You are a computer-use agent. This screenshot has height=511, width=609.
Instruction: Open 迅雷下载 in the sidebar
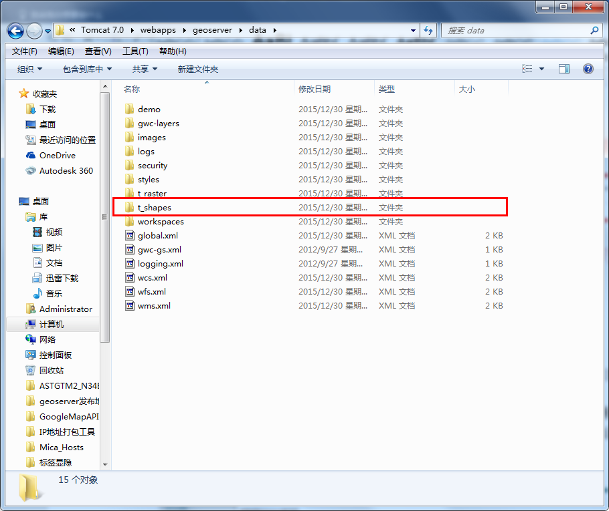62,279
